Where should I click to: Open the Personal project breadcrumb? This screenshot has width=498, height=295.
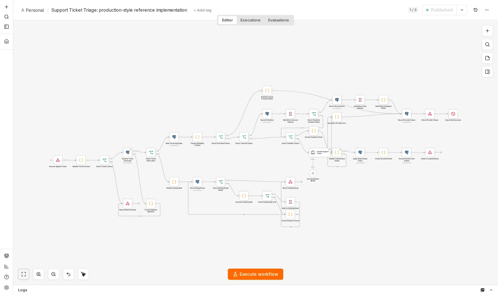[33, 10]
